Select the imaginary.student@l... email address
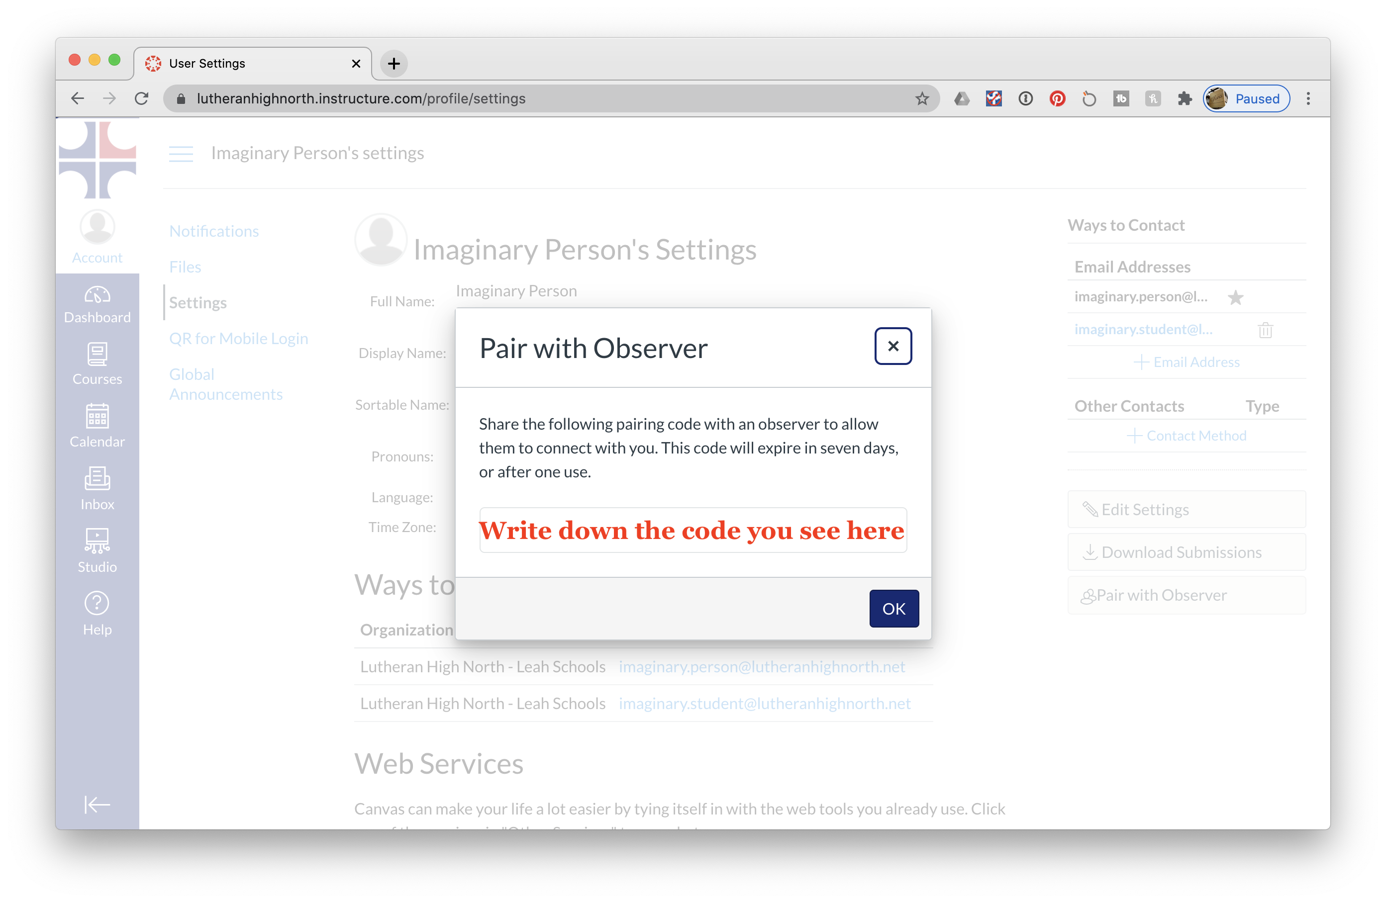1386x903 pixels. [x=1143, y=330]
